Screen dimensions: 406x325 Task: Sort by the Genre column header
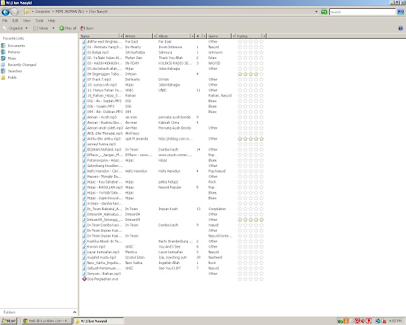click(219, 36)
